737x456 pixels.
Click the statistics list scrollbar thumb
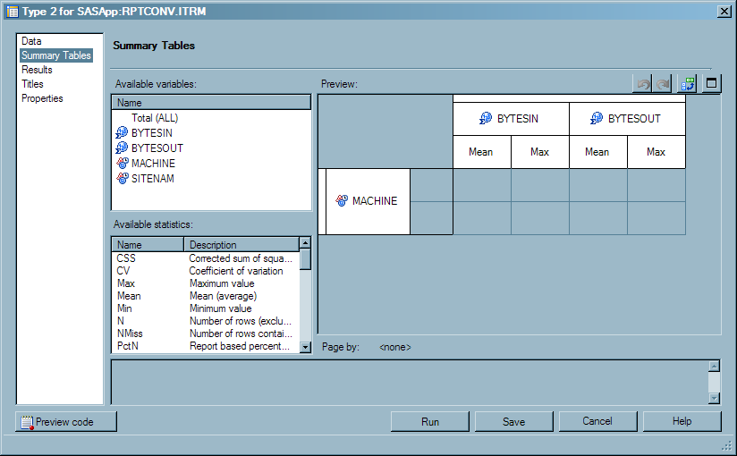point(305,259)
